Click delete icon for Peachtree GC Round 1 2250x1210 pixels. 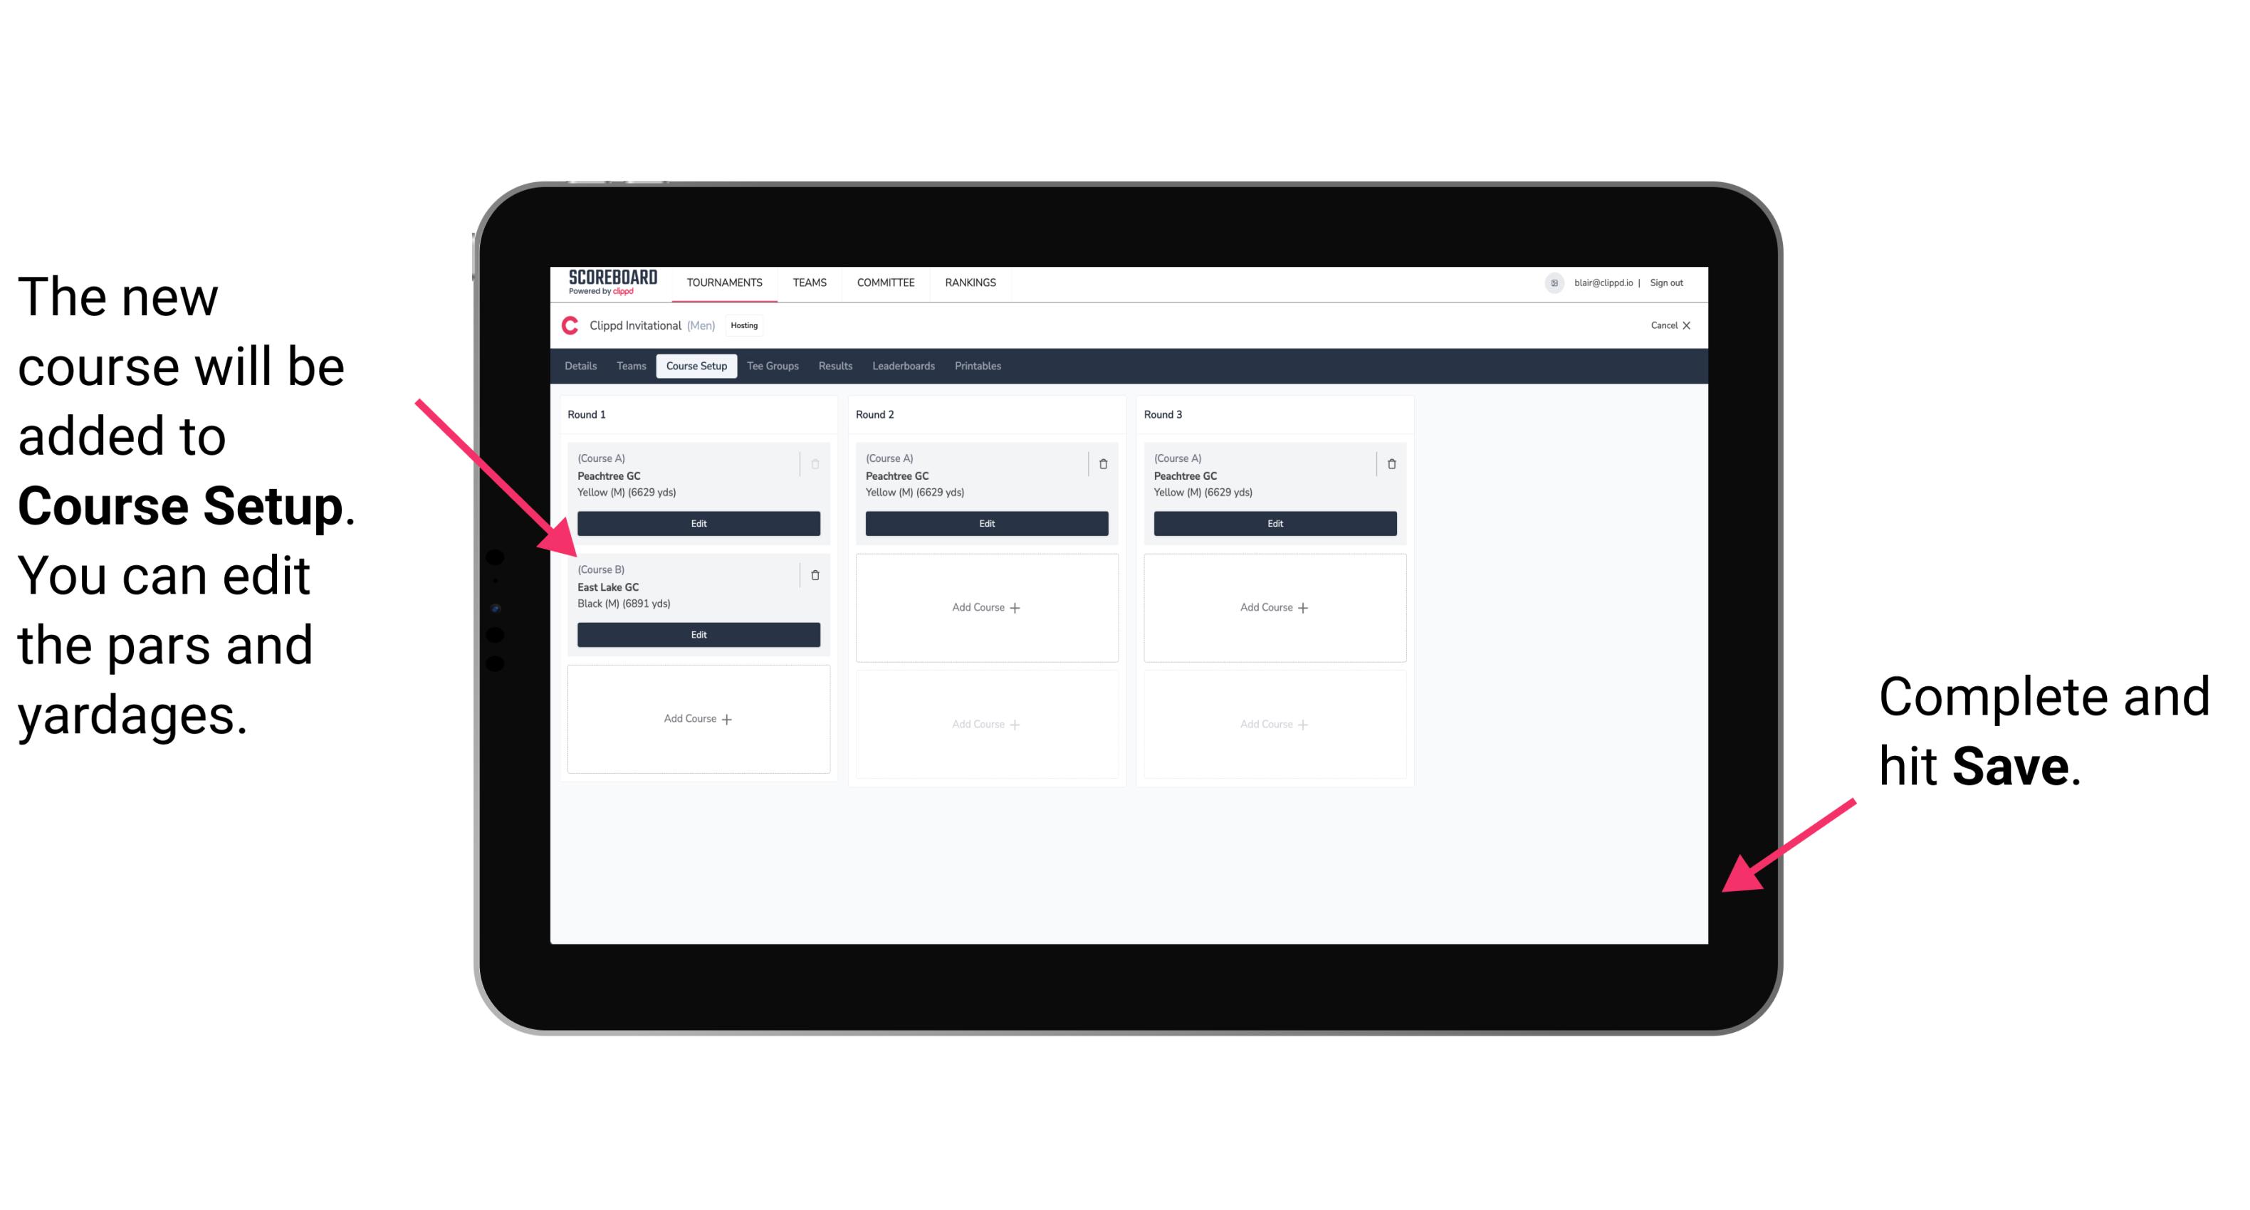point(818,461)
